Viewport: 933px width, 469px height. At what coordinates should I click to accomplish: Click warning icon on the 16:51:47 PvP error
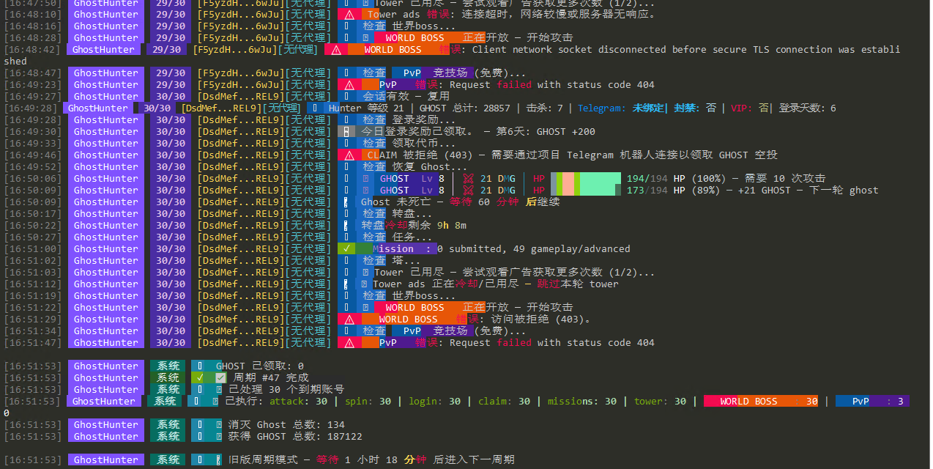pyautogui.click(x=349, y=343)
